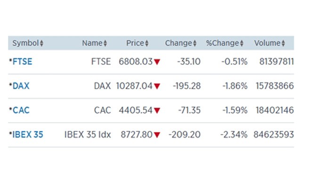Click the red down arrow beside FTSE price

click(x=157, y=62)
